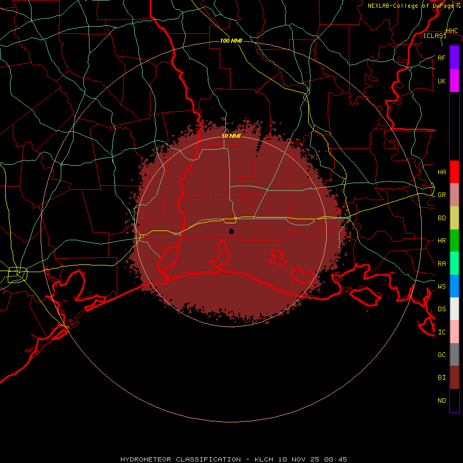Click the HR green legend swatch
The width and height of the screenshot is (463, 463).
click(x=454, y=241)
